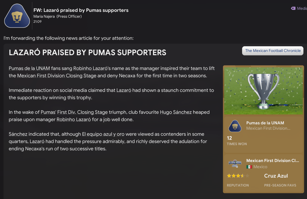Click the Guard1anes league logo
307x199 pixels.
coord(235,164)
